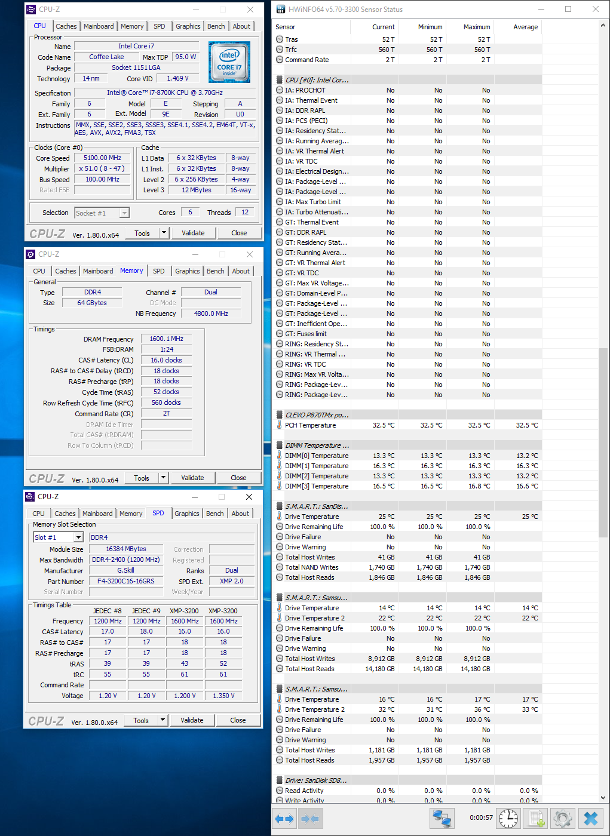The height and width of the screenshot is (836, 610).
Task: Click the elapsed time 0:00:57 readout
Action: [481, 817]
